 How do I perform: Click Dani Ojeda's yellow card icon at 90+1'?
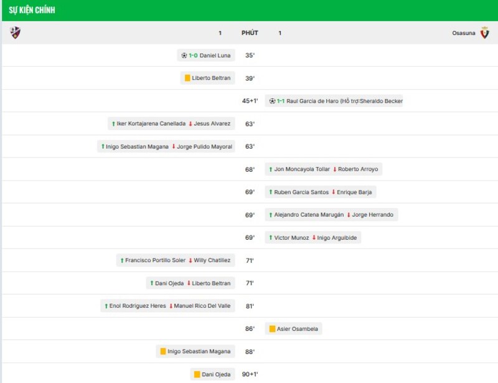197,375
